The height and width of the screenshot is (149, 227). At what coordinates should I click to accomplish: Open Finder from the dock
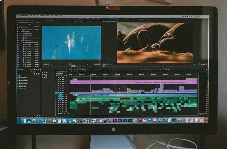(x=24, y=121)
